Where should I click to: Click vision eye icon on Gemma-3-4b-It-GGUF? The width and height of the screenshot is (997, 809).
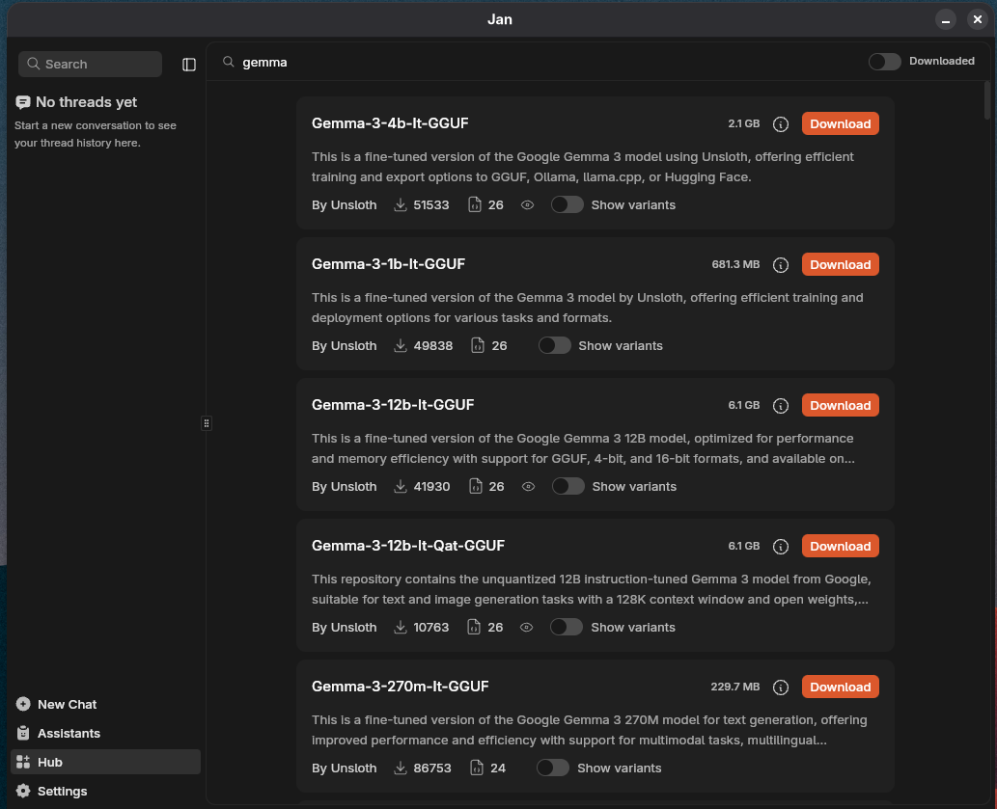point(527,205)
